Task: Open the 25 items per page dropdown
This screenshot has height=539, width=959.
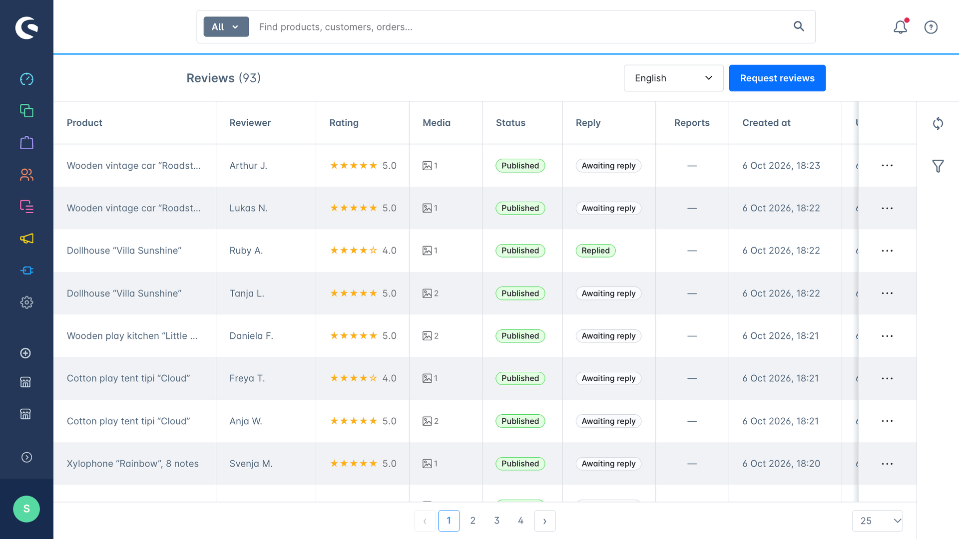Action: [878, 521]
